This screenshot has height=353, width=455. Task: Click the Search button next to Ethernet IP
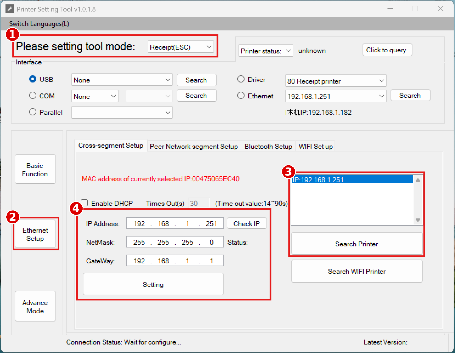pyautogui.click(x=410, y=95)
